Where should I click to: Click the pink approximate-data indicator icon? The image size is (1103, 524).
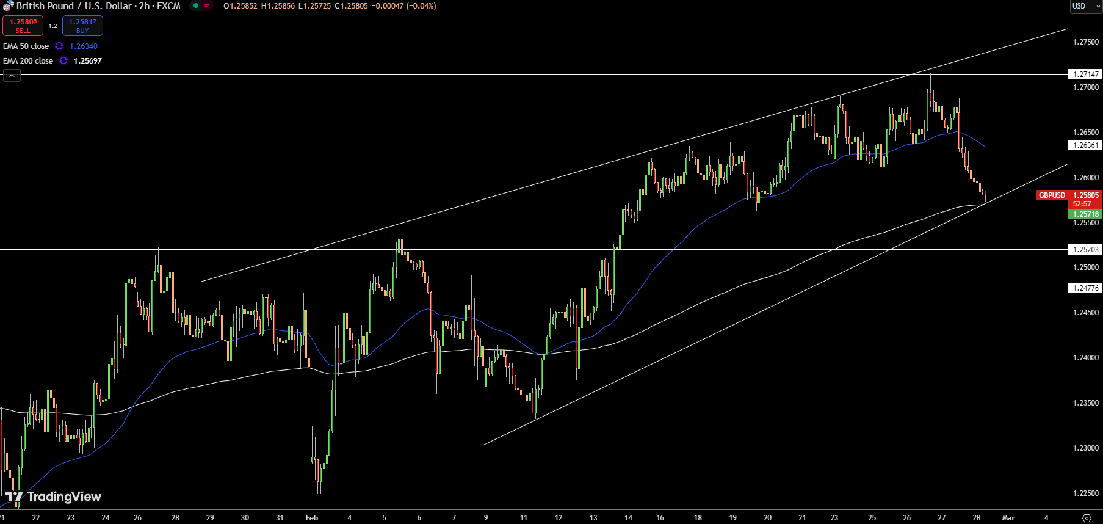[x=207, y=6]
